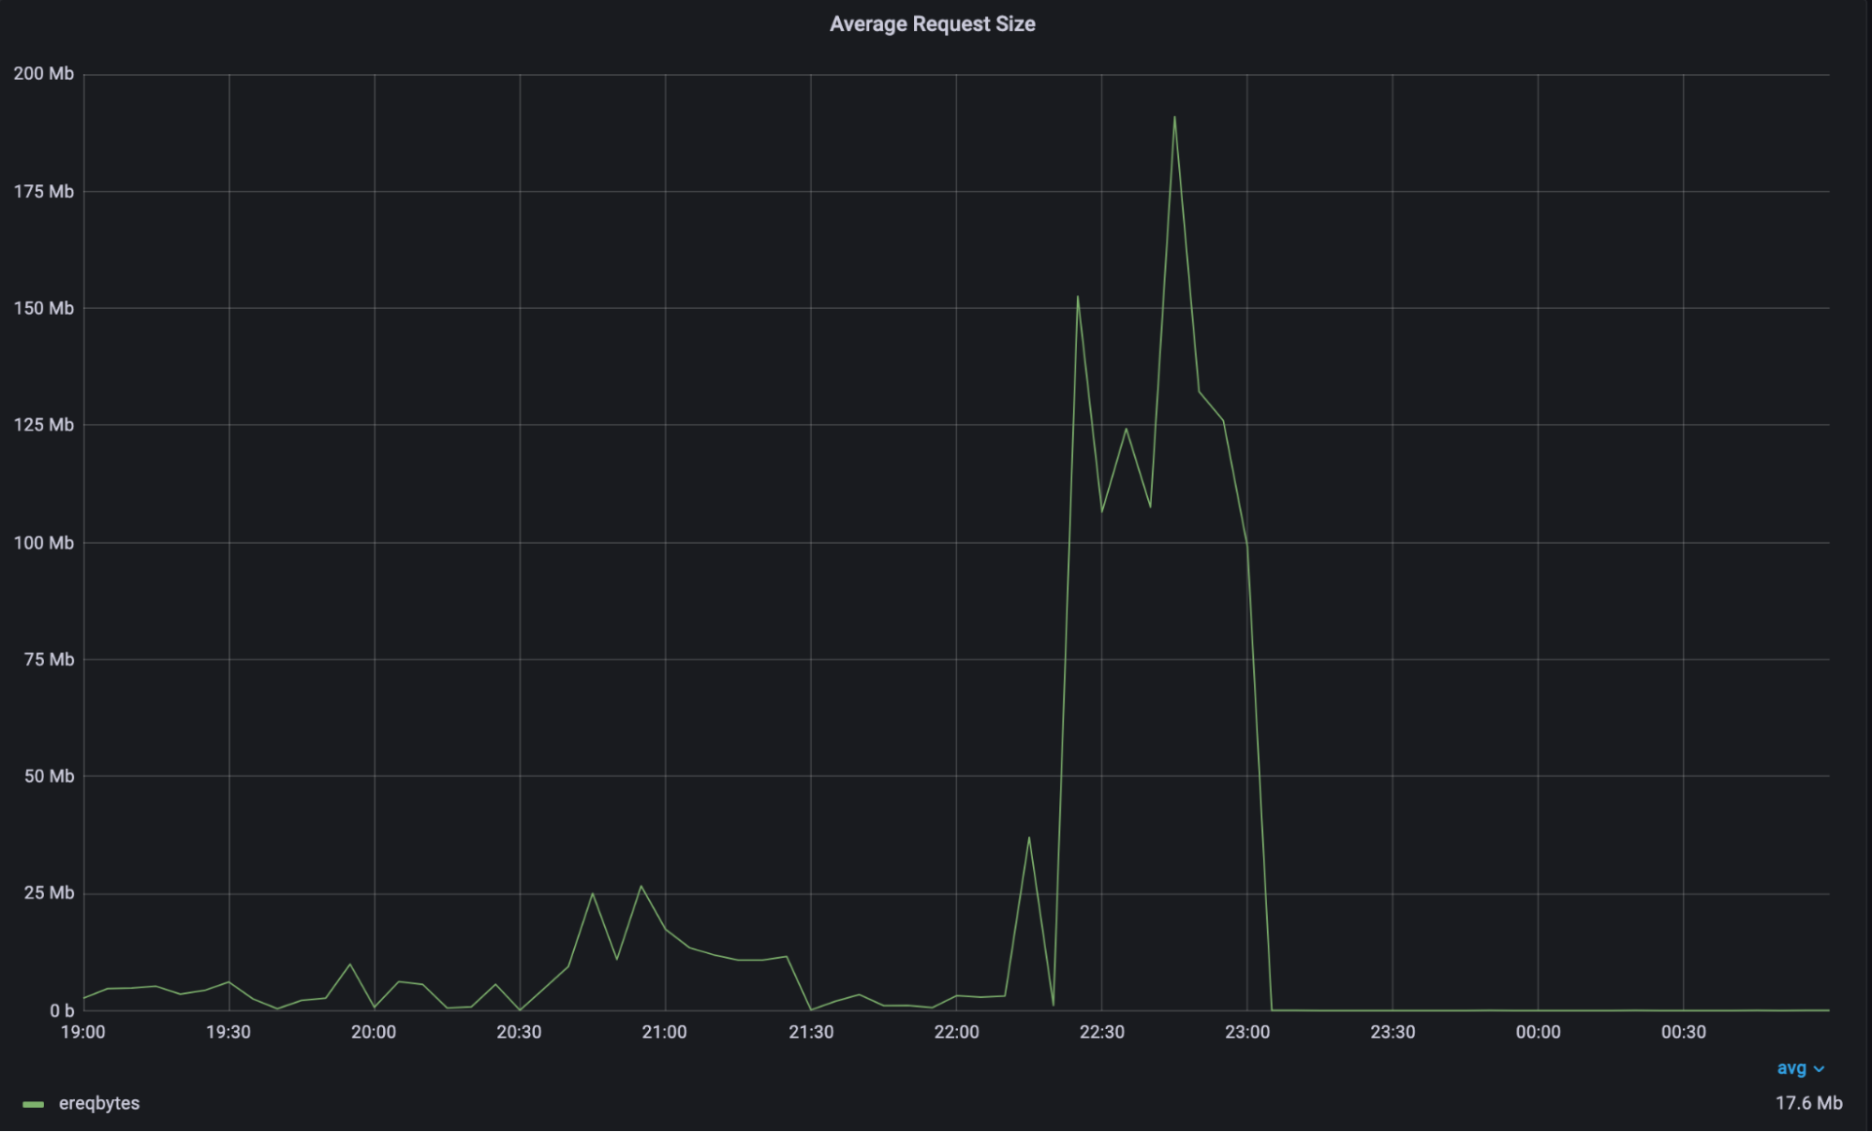
Task: Click the 22:30 time axis label
Action: pyautogui.click(x=1102, y=1033)
